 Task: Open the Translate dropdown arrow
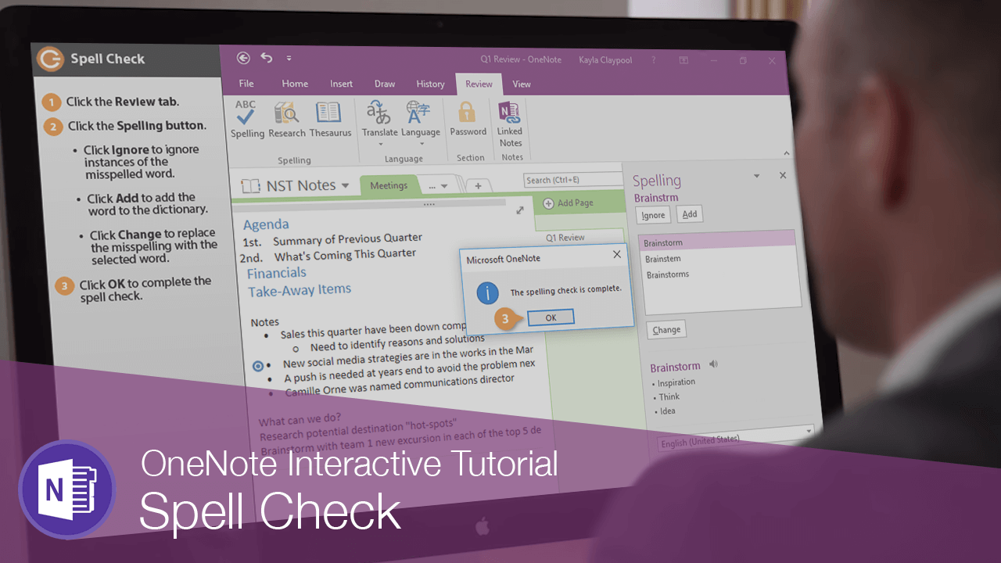(380, 144)
